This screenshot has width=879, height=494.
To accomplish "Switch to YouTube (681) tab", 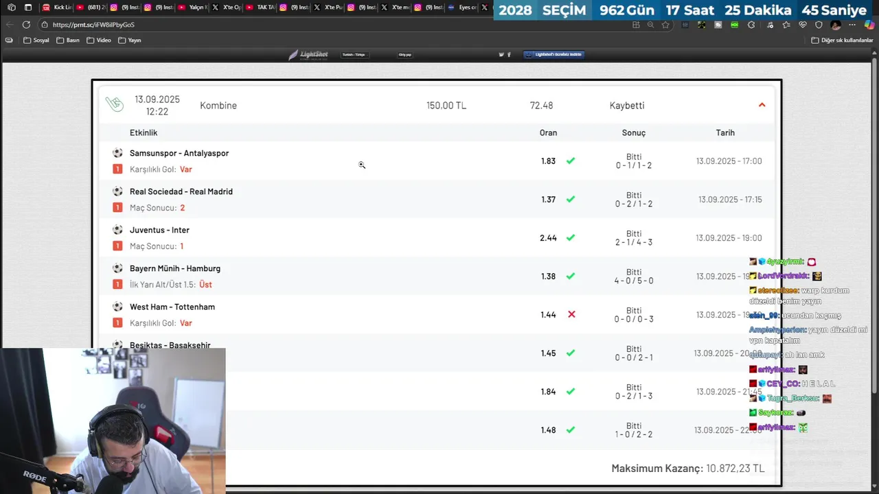I will pyautogui.click(x=91, y=8).
